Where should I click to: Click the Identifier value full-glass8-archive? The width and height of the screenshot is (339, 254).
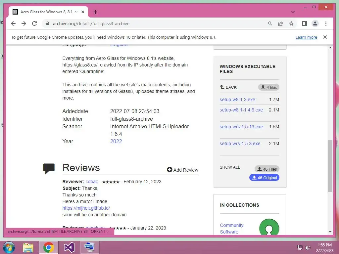[131, 119]
